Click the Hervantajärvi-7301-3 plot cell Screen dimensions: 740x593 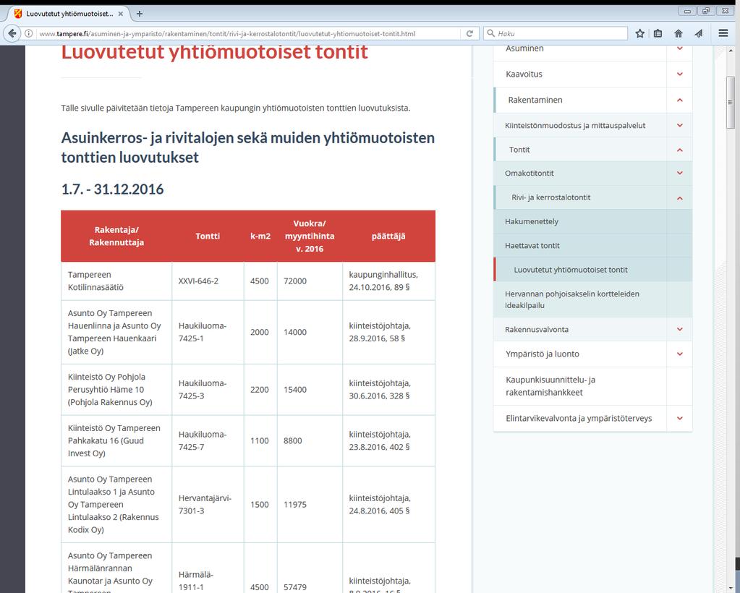point(208,504)
